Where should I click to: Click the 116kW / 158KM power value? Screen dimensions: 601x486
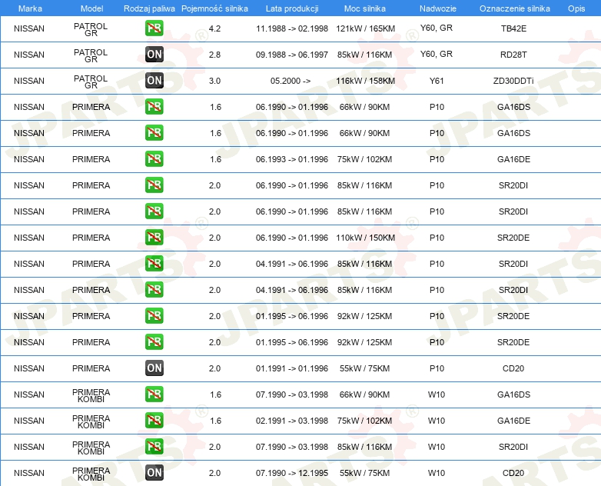pos(365,81)
